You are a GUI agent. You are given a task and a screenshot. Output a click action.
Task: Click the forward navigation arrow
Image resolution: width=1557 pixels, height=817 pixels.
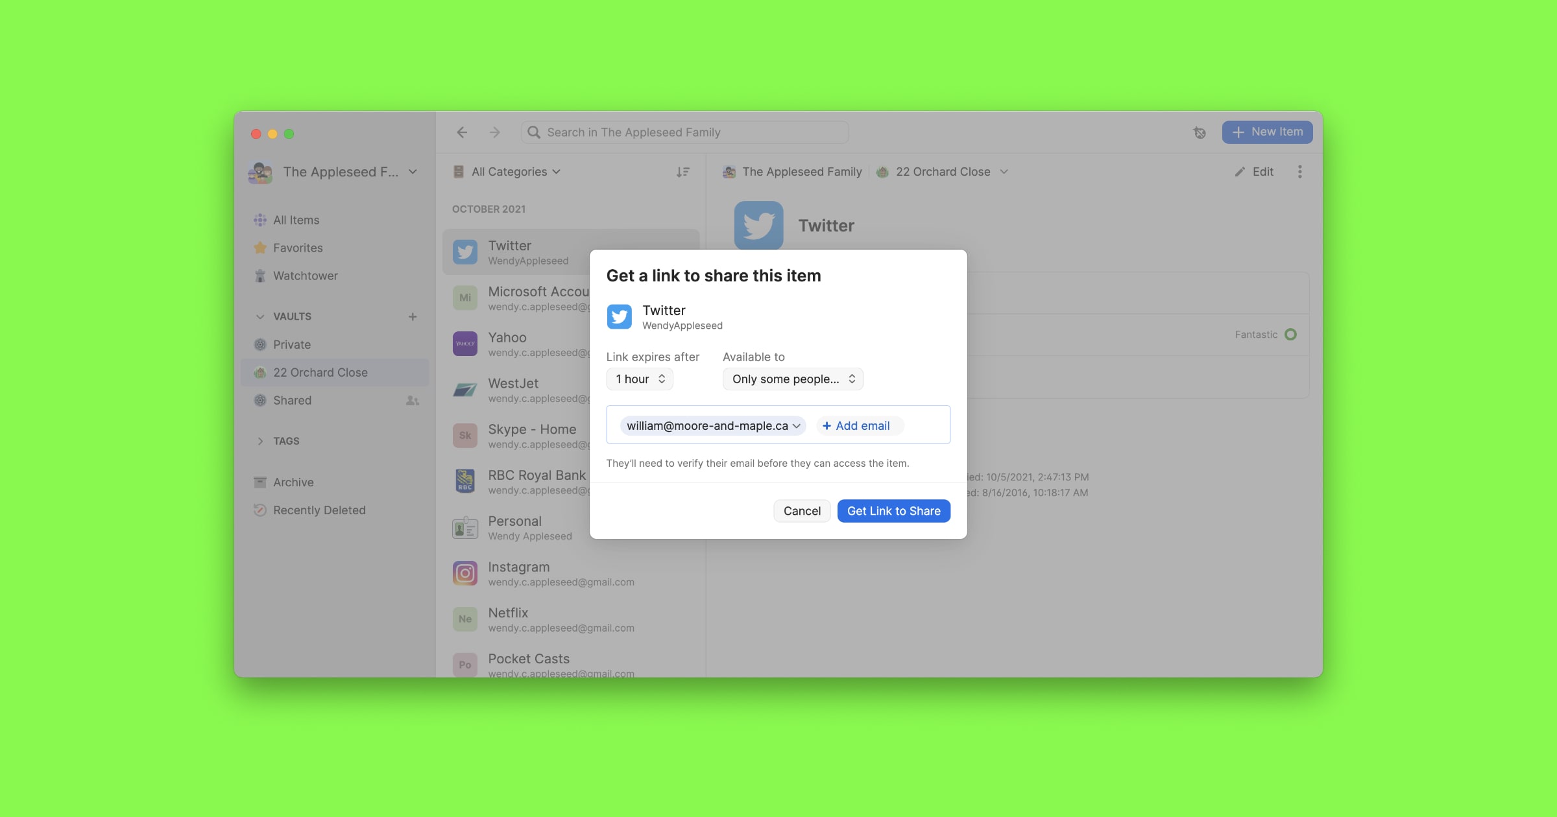[x=495, y=132]
